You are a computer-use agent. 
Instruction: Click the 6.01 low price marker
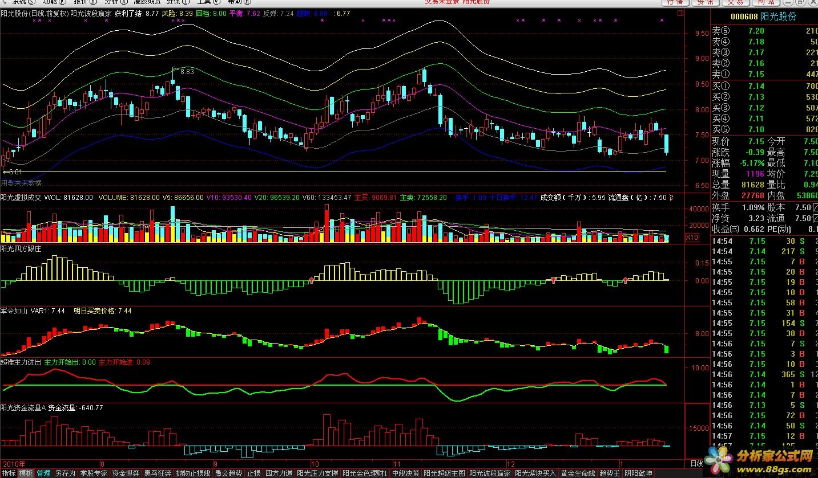tap(15, 171)
